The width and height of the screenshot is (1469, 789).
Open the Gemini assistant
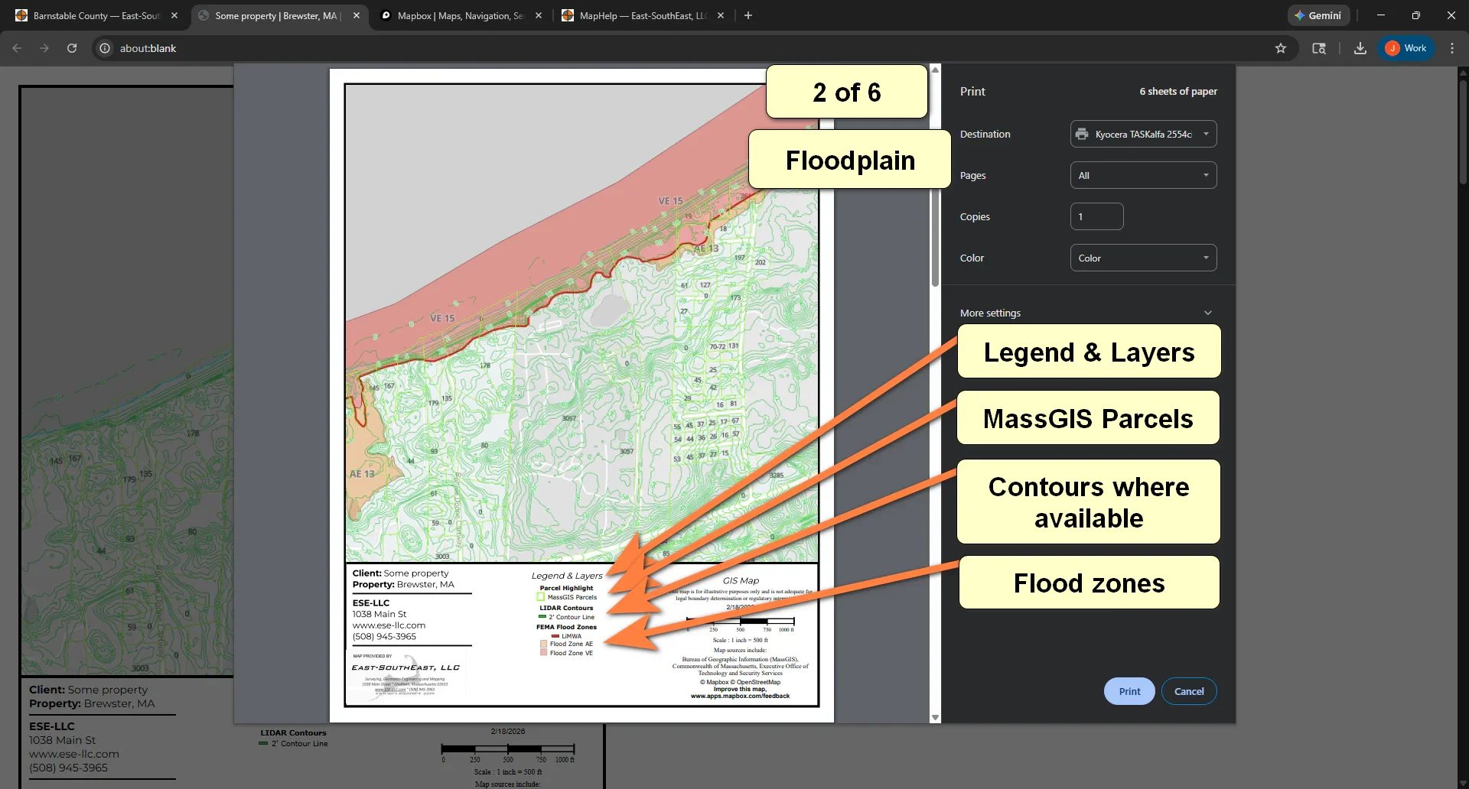1318,15
